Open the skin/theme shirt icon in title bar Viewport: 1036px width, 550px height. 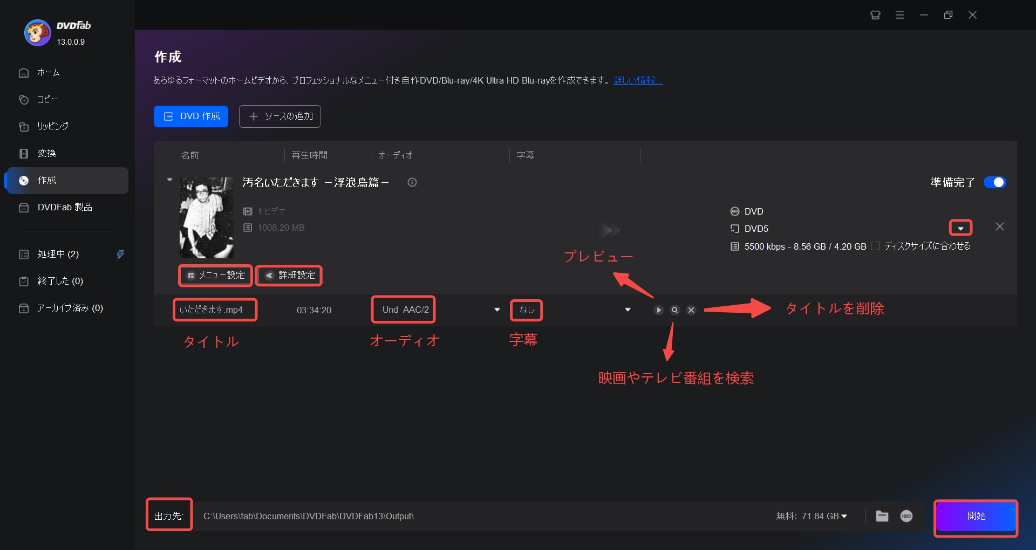pyautogui.click(x=875, y=15)
